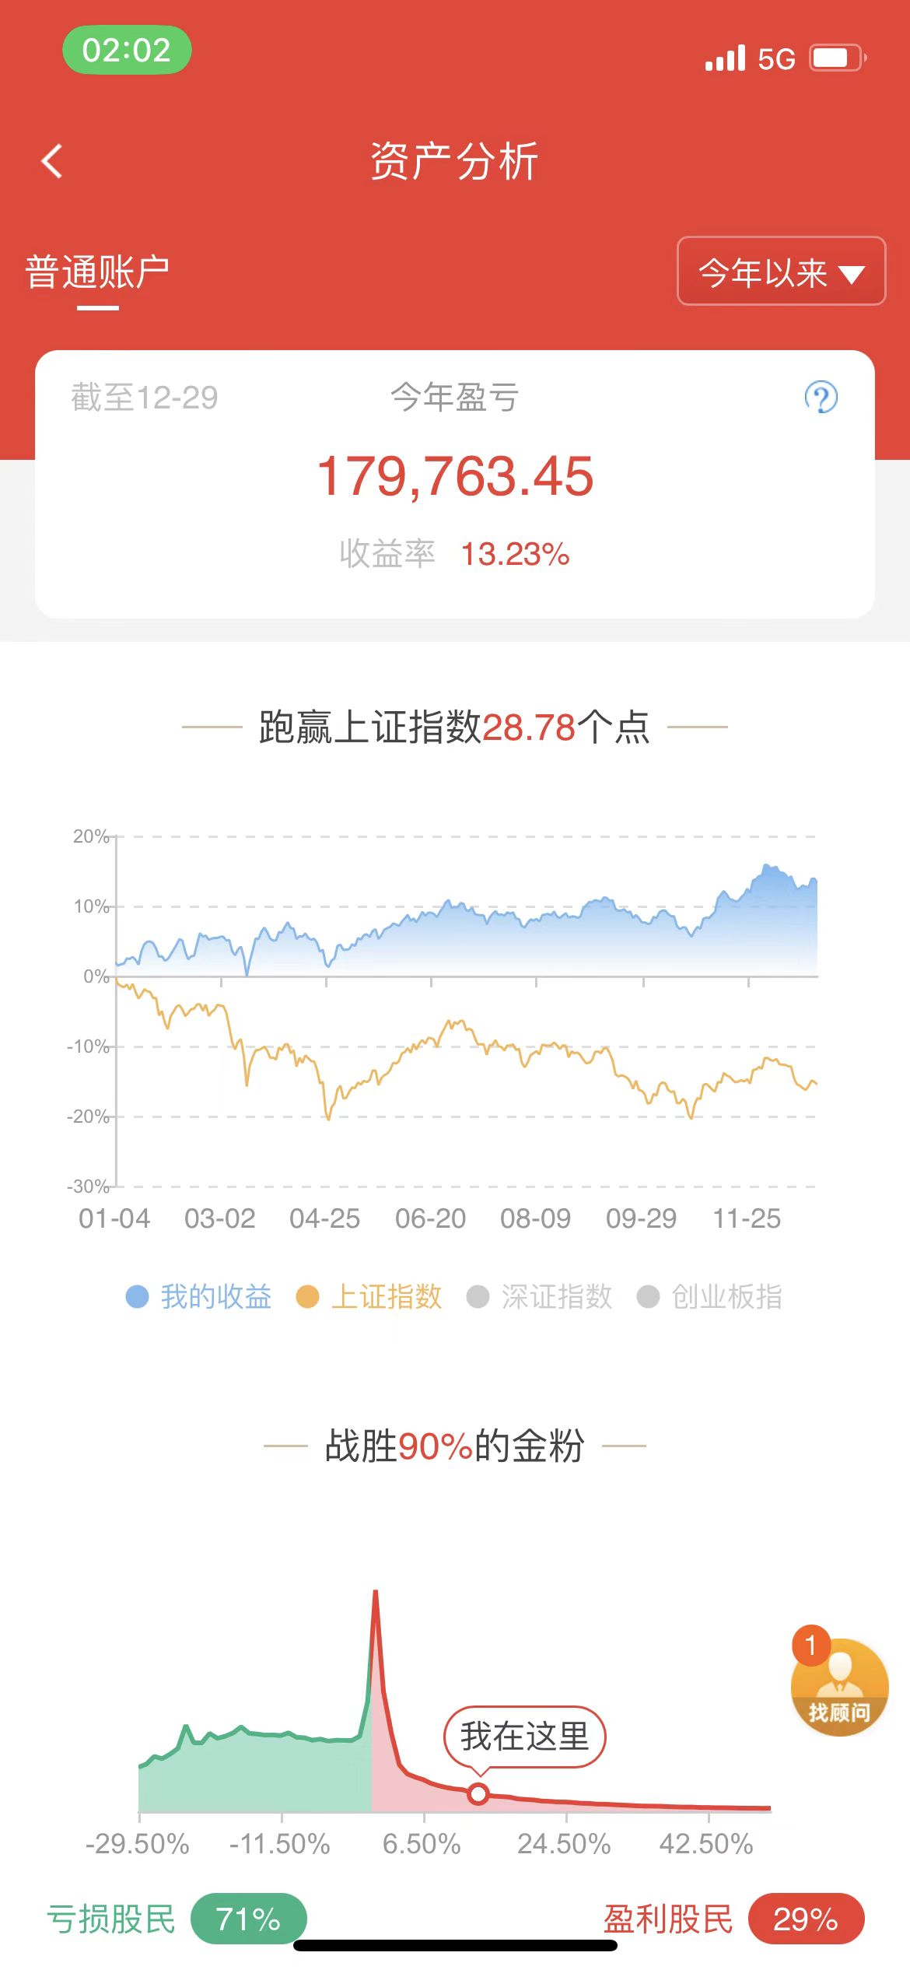Tap the green 02:02 time pill
This screenshot has height=1970, width=910.
[x=127, y=50]
